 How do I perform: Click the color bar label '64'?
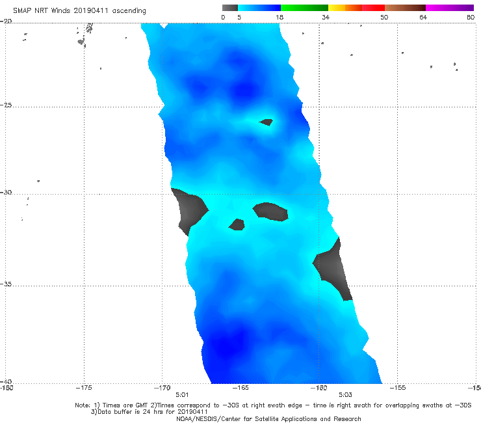(x=423, y=17)
